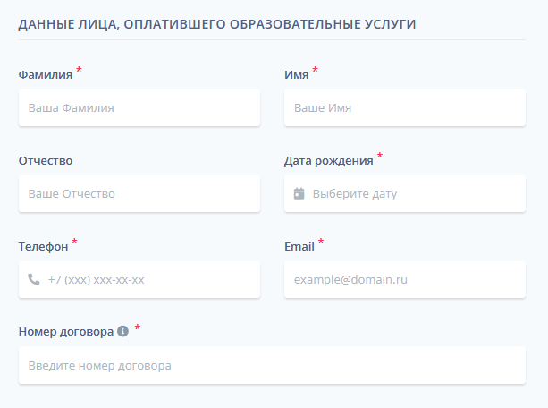Click the red asterisk next to Дата рождения
The height and width of the screenshot is (408, 548).
click(x=379, y=156)
